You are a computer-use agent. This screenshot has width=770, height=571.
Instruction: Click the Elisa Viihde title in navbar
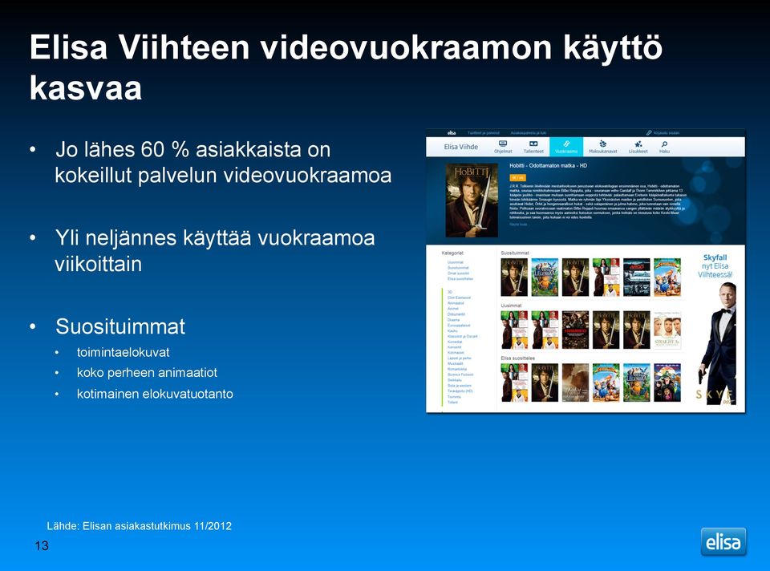460,147
